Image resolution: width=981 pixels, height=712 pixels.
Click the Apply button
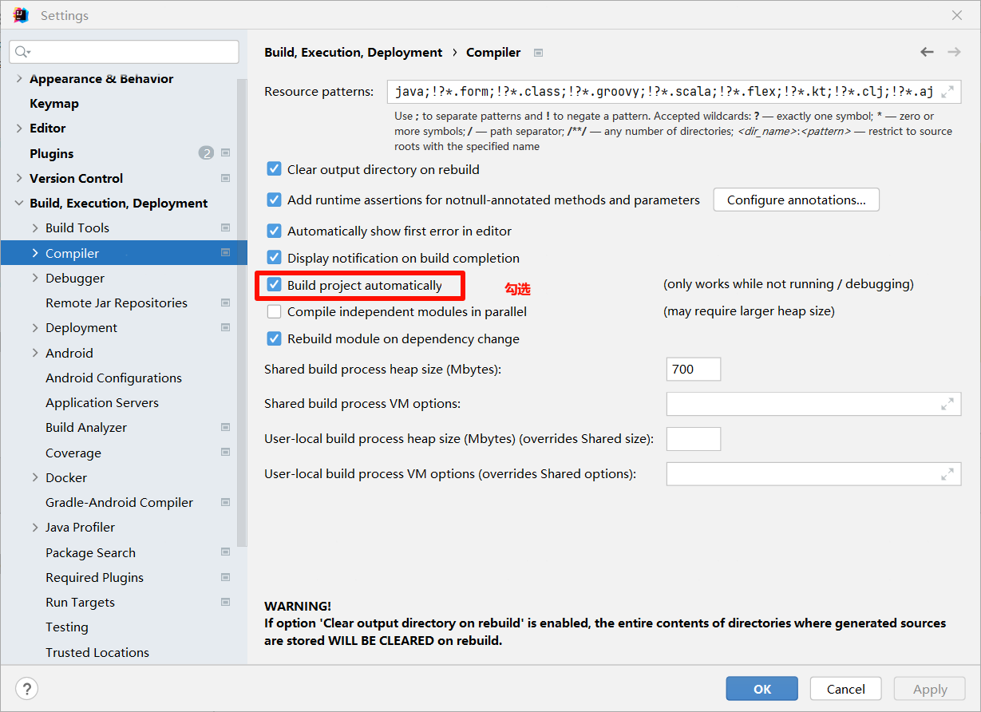click(x=929, y=689)
